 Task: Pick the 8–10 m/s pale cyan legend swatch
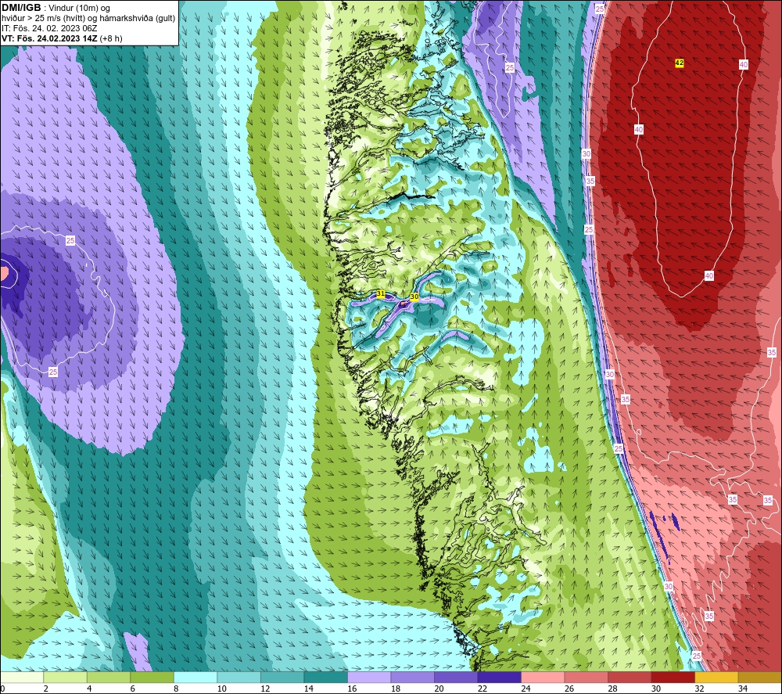(x=195, y=677)
